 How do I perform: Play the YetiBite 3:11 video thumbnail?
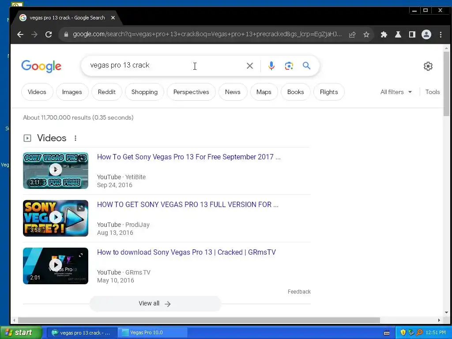pos(56,171)
